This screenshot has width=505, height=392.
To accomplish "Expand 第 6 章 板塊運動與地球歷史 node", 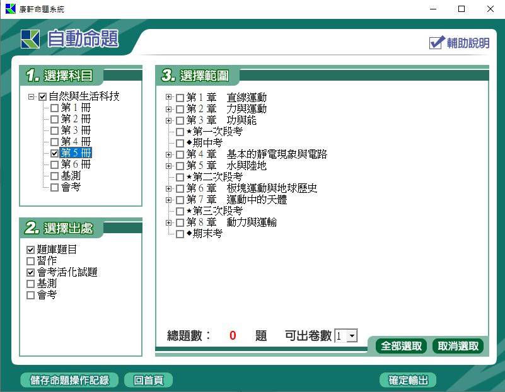I will (x=168, y=188).
